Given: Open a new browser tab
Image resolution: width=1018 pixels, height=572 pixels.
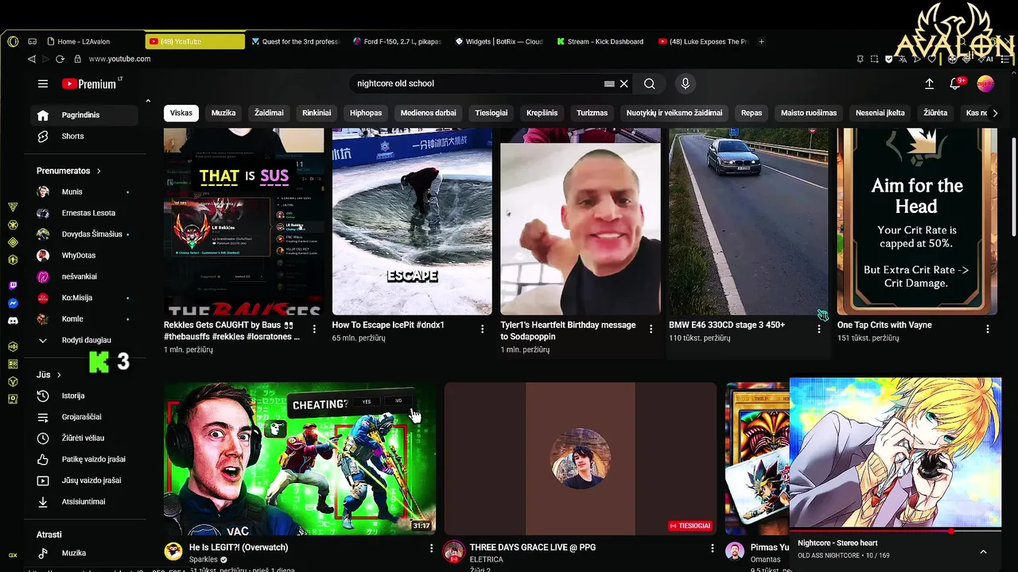Looking at the screenshot, I should point(761,41).
